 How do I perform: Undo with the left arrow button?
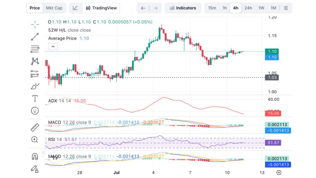tap(143, 8)
